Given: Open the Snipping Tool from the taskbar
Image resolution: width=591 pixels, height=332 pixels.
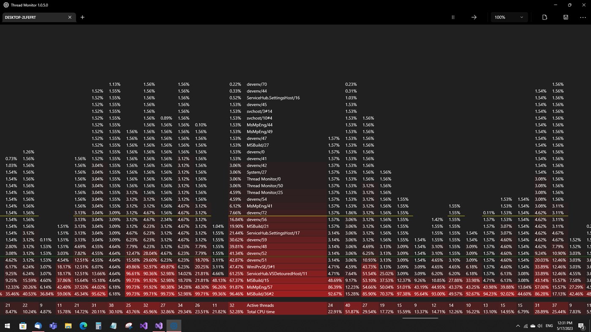Looking at the screenshot, I should pyautogui.click(x=128, y=325).
